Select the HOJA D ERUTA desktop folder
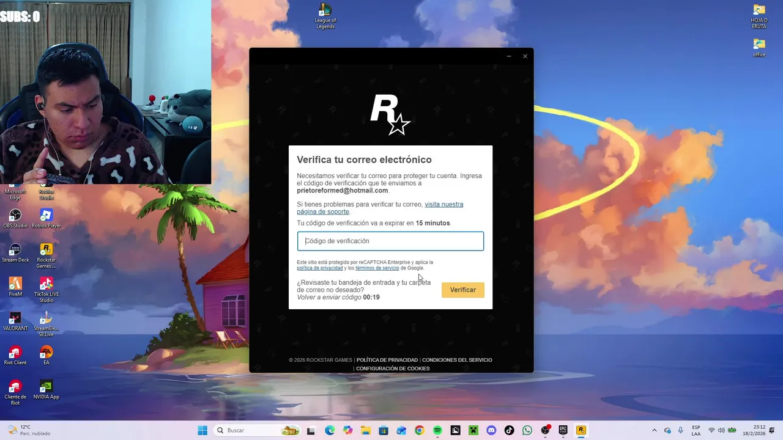Screen dimensions: 783x440 (759, 16)
